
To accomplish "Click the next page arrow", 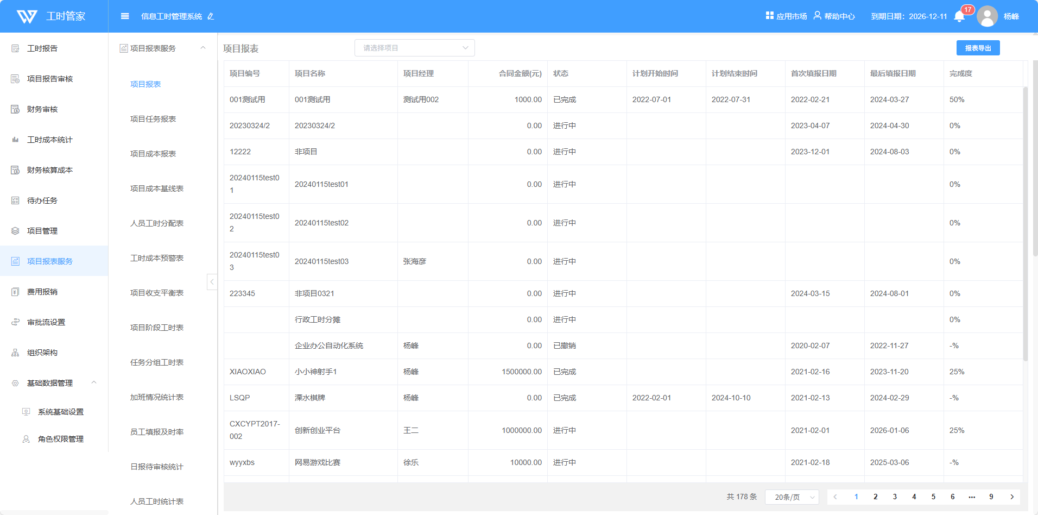I will (x=1011, y=497).
